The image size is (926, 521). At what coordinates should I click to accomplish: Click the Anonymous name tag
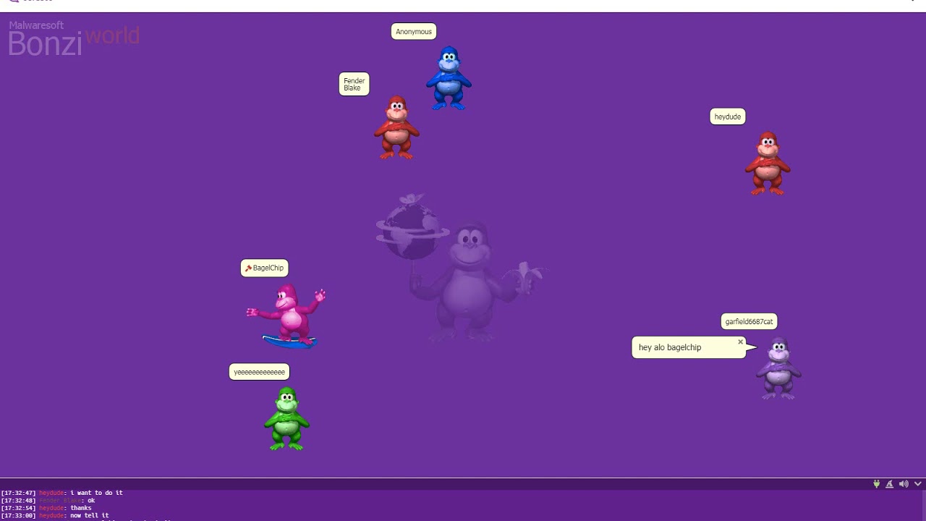point(414,32)
